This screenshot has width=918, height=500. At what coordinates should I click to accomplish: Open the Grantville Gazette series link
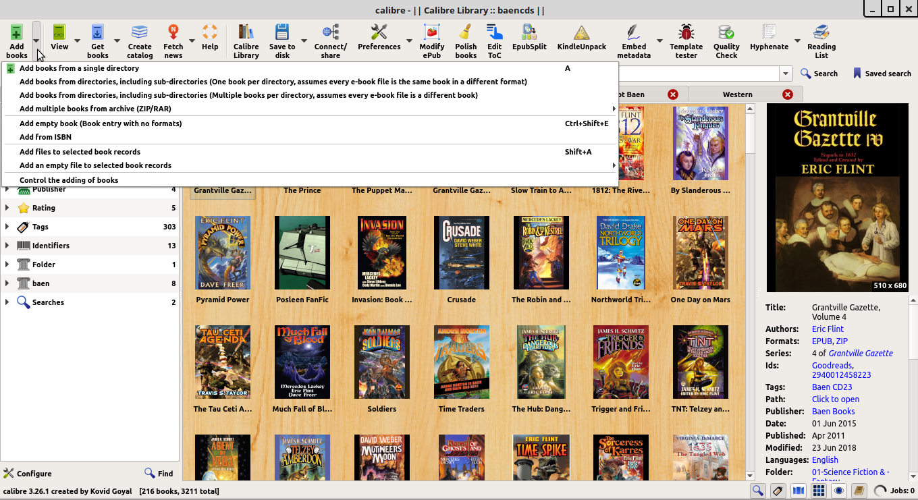[861, 354]
